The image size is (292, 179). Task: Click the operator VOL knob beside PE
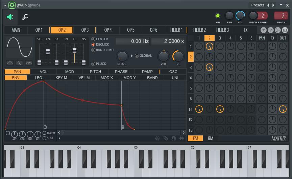[x=164, y=56]
